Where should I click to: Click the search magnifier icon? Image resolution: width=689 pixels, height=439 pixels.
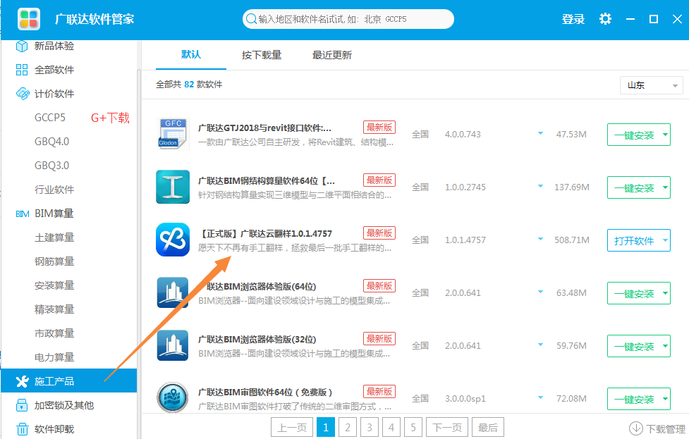[x=251, y=19]
